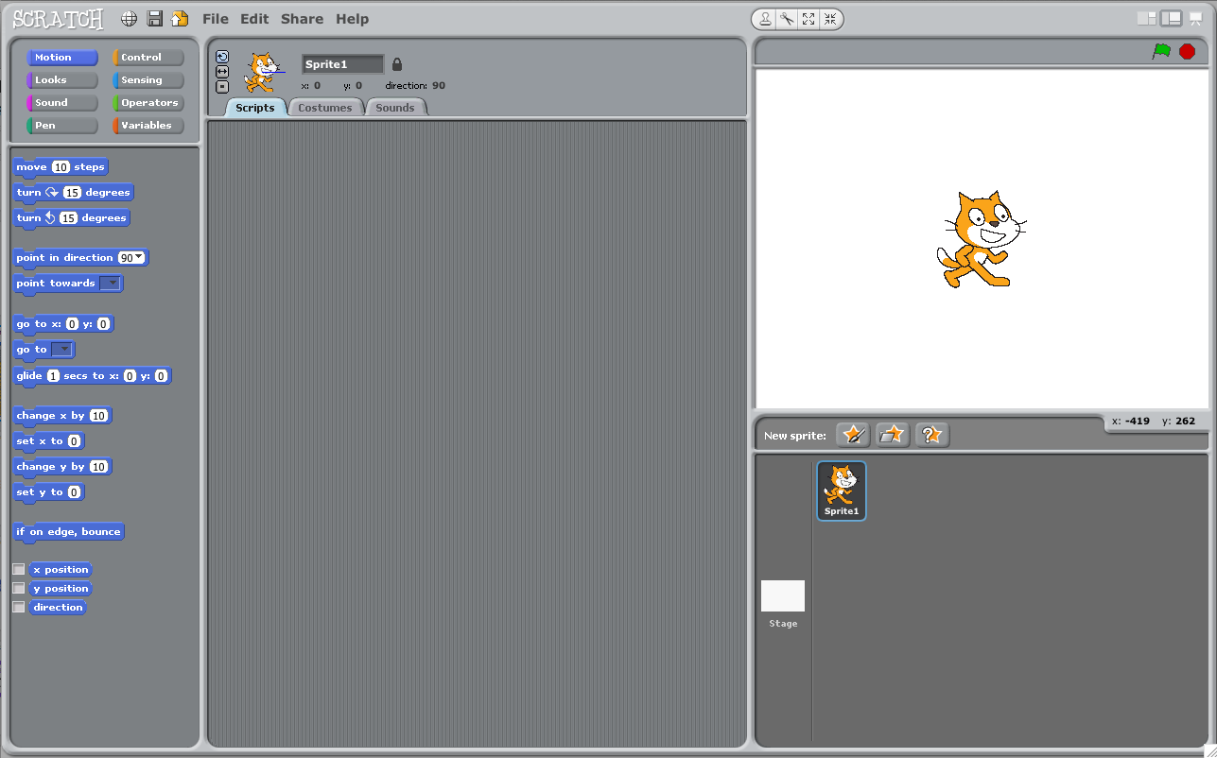The width and height of the screenshot is (1217, 758).
Task: Click the direction reporter block
Action: tap(58, 608)
